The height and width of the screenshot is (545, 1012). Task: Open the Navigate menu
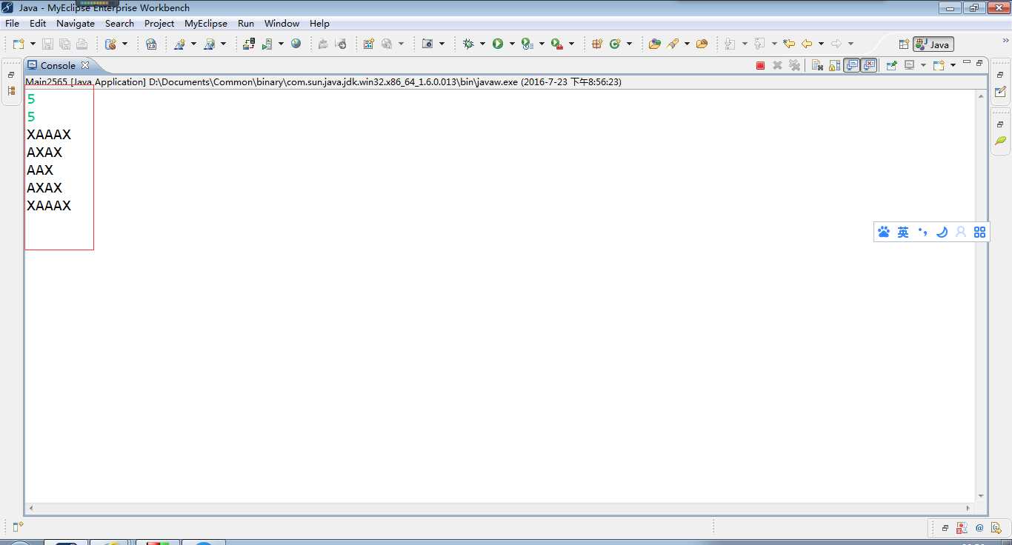click(x=76, y=23)
